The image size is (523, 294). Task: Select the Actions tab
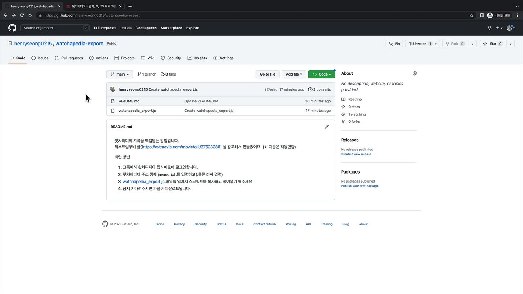99,58
